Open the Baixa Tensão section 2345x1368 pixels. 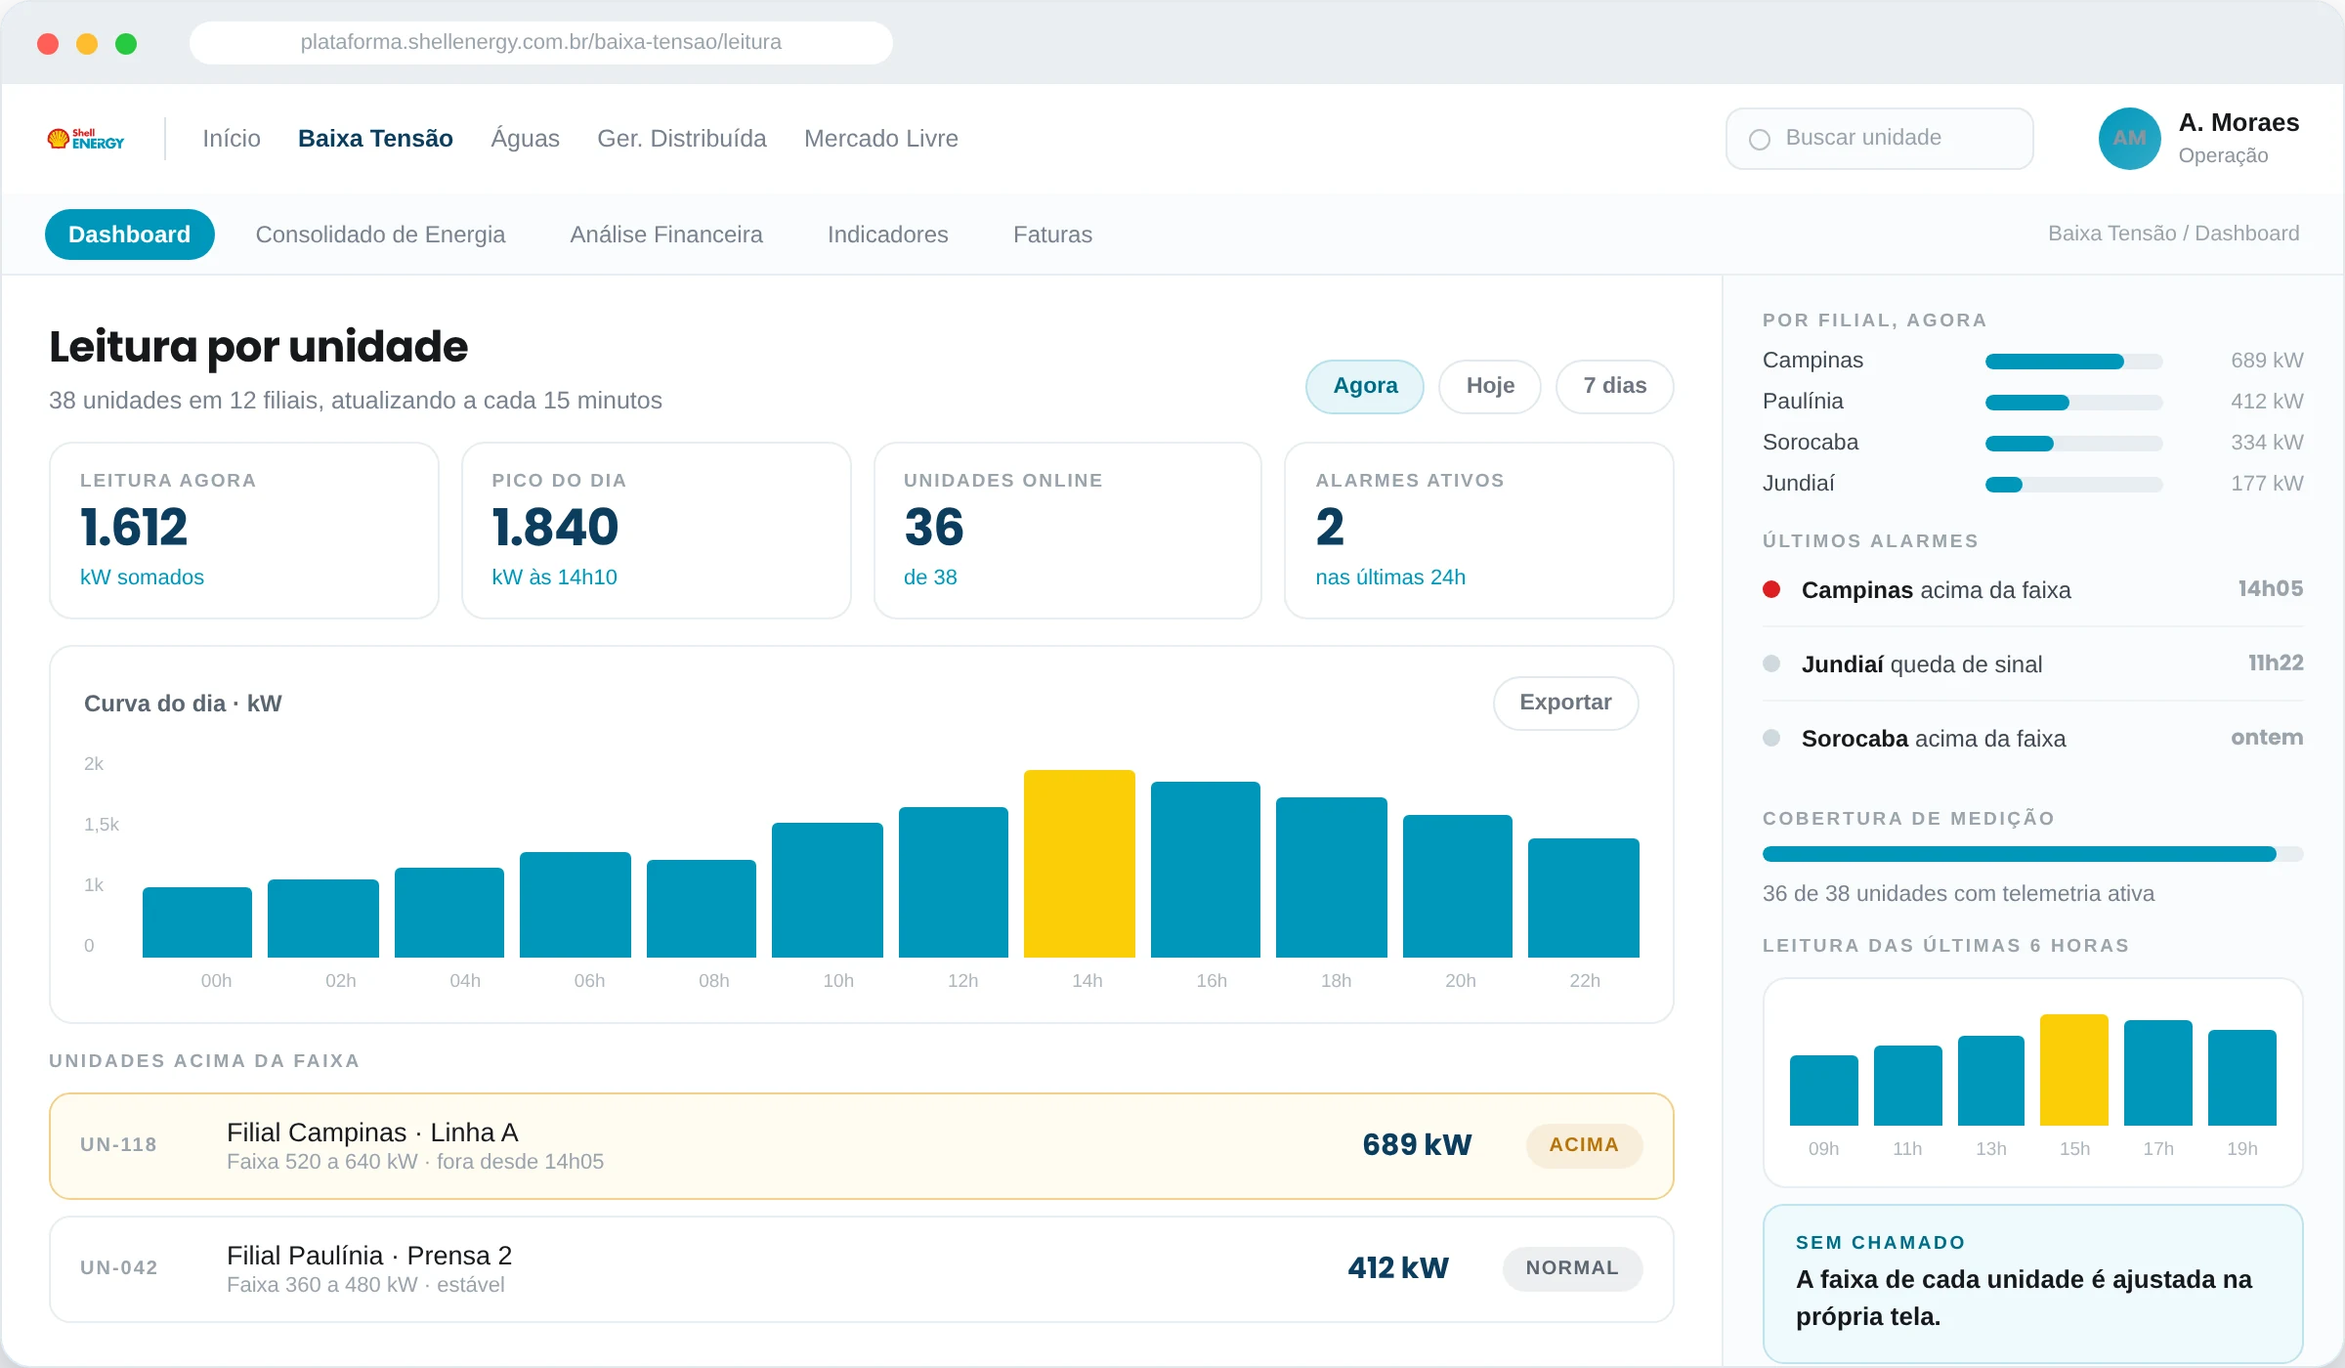375,139
